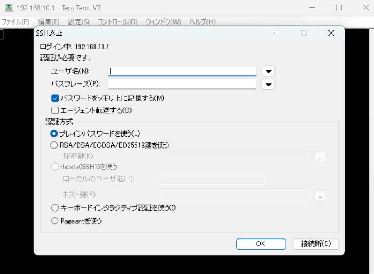Viewport: 374px width, 274px height.
Task: Close the Tera Term VT window
Action: [366, 8]
